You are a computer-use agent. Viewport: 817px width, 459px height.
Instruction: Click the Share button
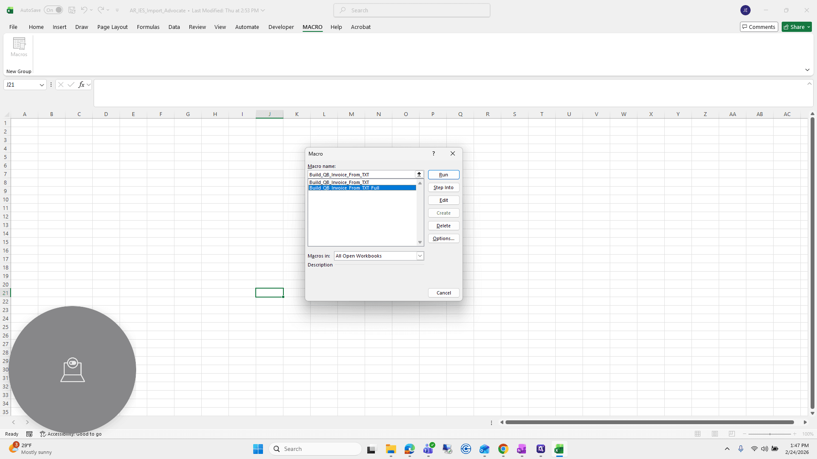797,27
